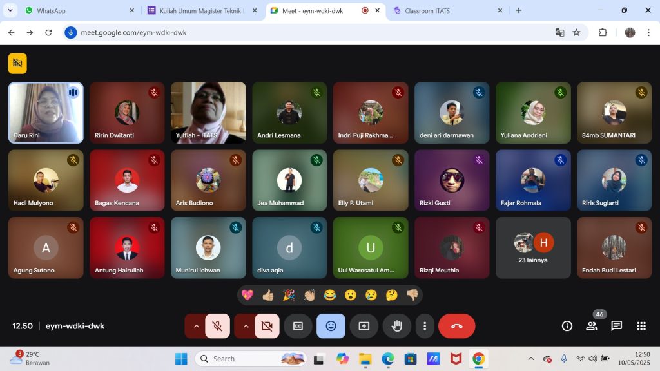Select Daru Rini's video tile
The width and height of the screenshot is (660, 371).
pos(46,113)
